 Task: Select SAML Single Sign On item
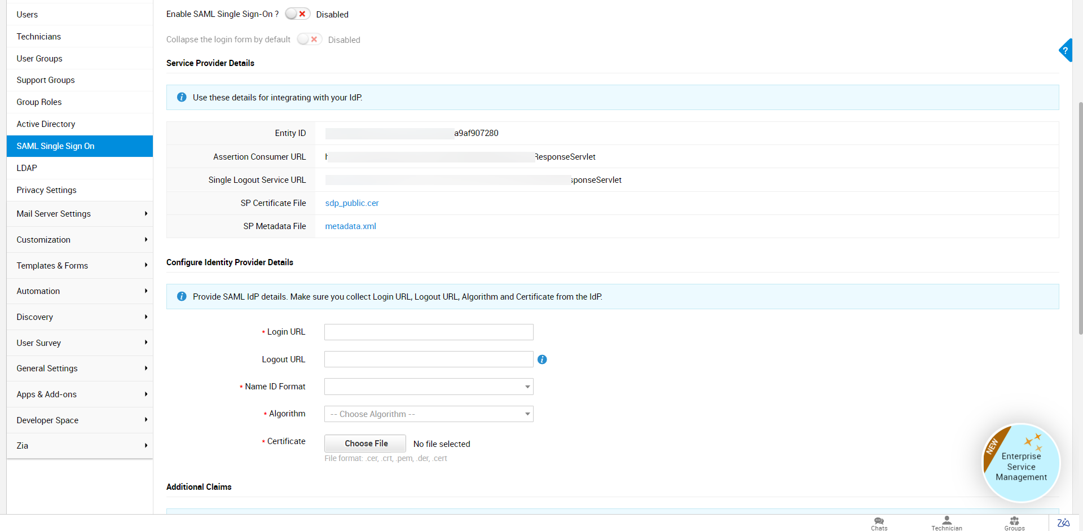pos(80,146)
